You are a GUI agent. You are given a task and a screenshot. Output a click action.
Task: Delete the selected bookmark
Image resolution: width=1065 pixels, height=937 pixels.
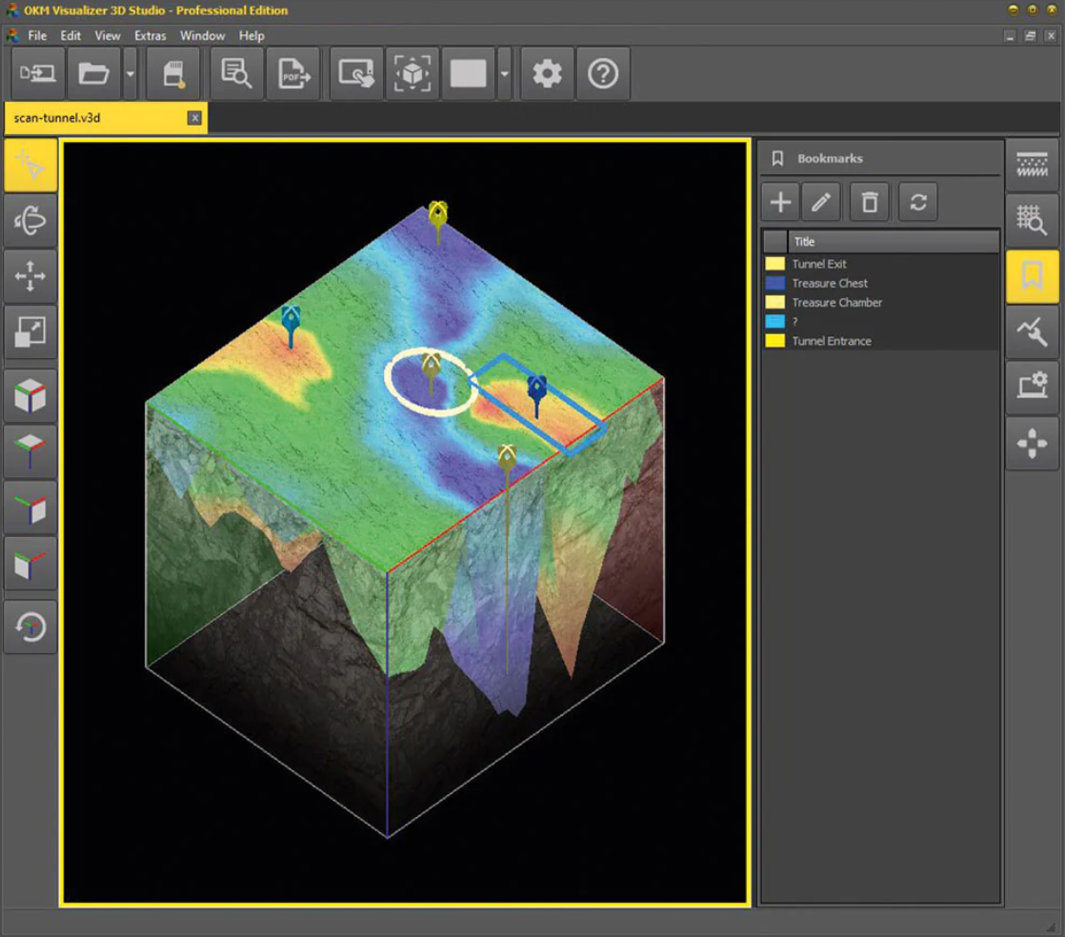coord(869,202)
